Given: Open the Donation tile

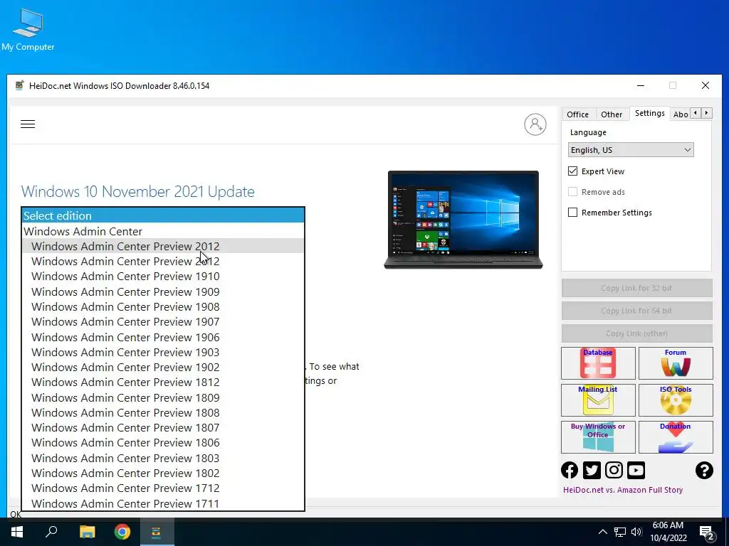Looking at the screenshot, I should click(x=676, y=437).
